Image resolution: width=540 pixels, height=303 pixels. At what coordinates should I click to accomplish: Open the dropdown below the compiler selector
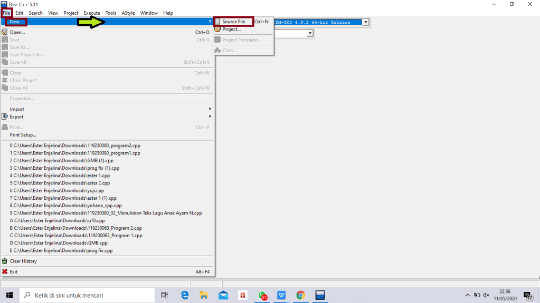(310, 33)
